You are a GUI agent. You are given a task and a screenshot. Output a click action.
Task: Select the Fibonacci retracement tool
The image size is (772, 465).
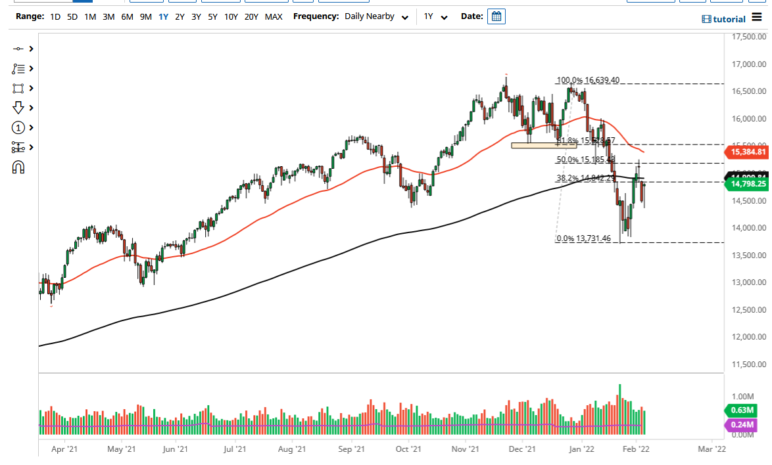[18, 147]
